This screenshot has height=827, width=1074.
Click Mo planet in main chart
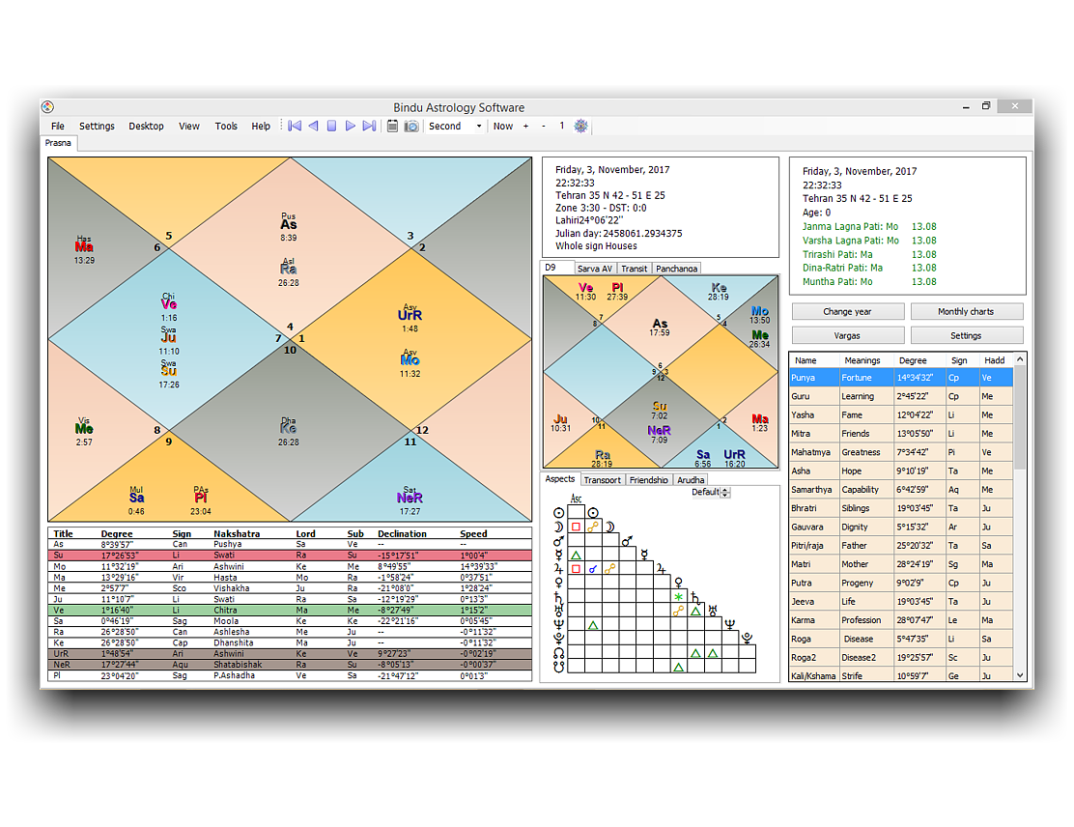click(410, 360)
